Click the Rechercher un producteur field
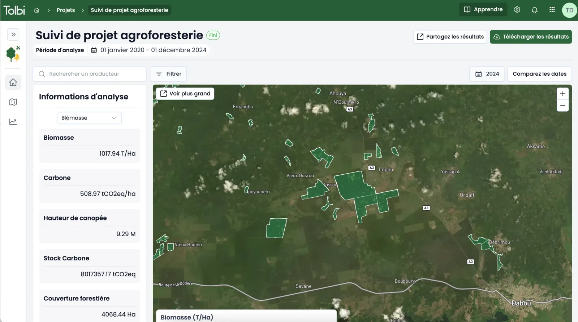578x322 pixels. click(x=90, y=74)
